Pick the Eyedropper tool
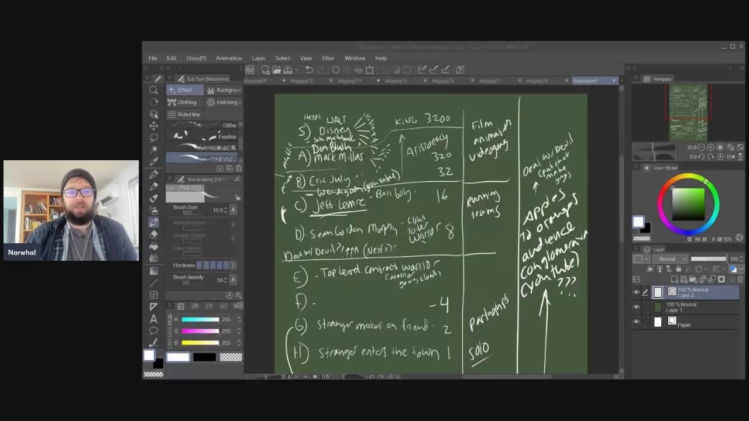Screen dimensions: 749x421 tap(153, 162)
